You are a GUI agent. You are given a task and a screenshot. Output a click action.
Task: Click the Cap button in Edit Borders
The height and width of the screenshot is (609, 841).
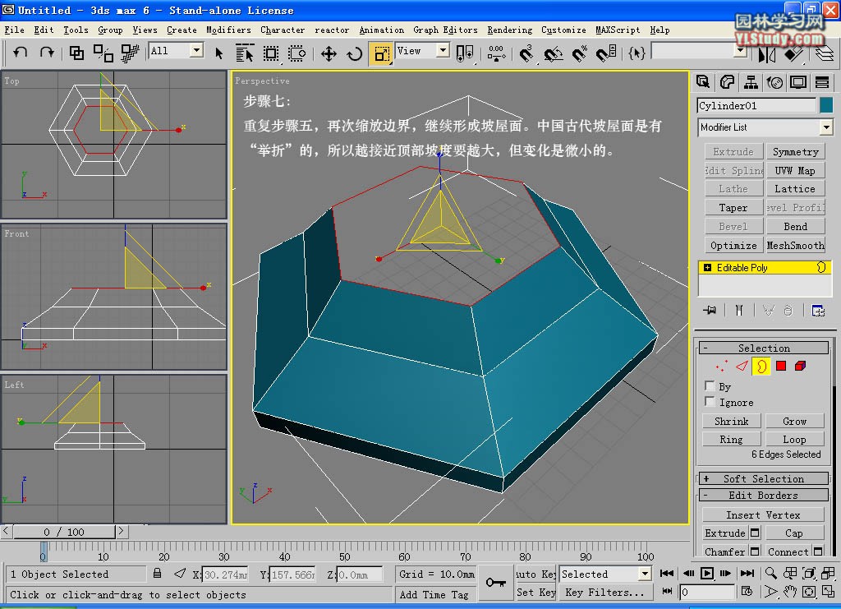coord(793,533)
